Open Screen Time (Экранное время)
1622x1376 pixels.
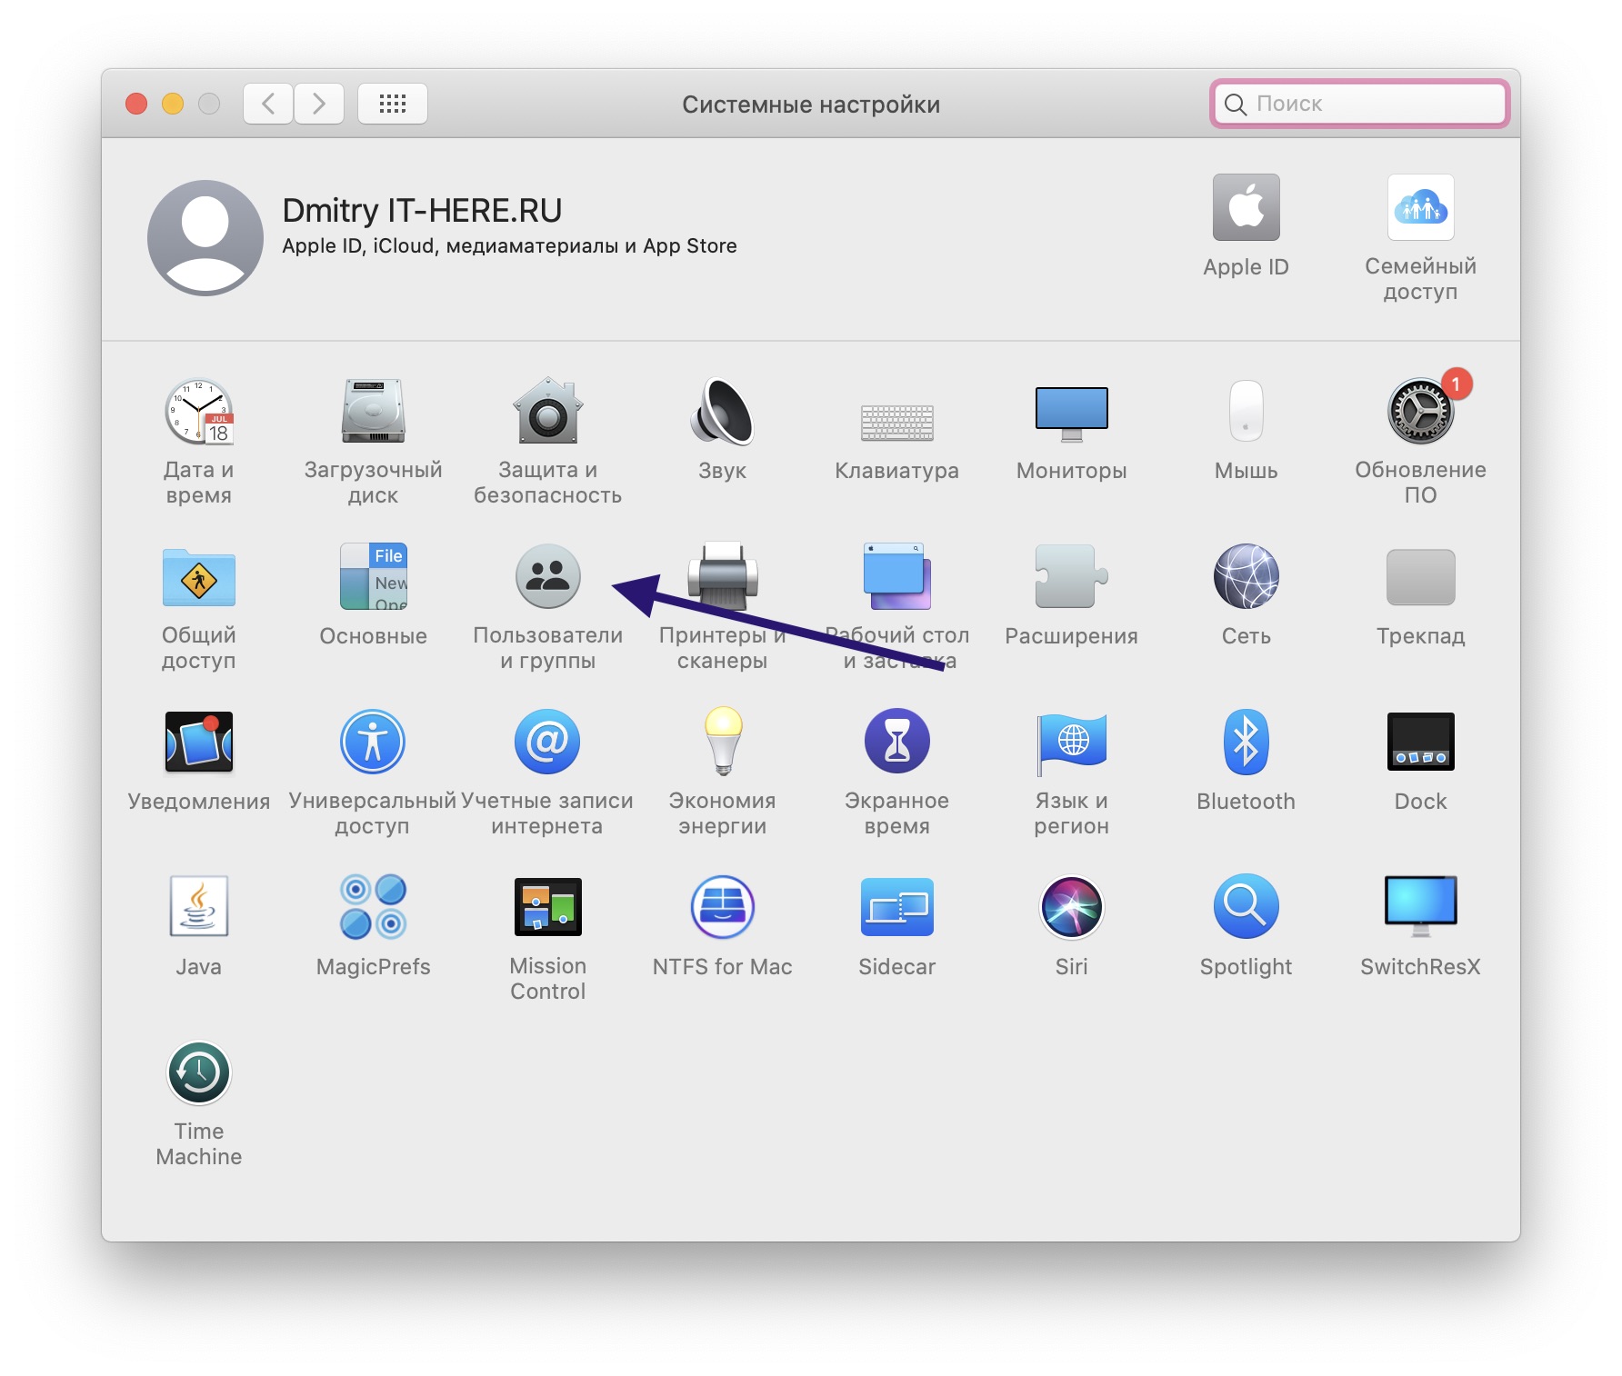(x=896, y=743)
